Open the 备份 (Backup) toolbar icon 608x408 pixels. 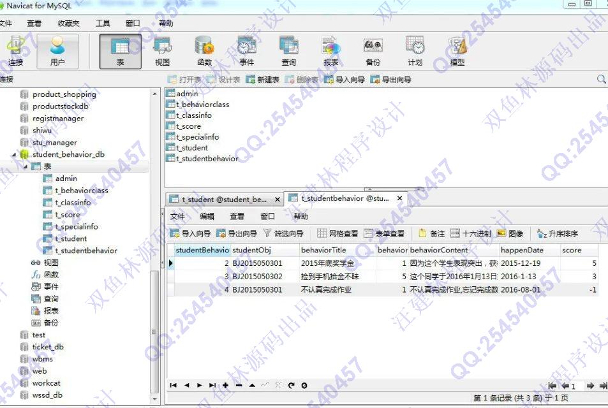[373, 51]
